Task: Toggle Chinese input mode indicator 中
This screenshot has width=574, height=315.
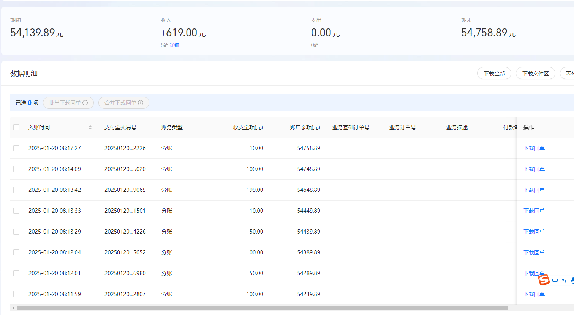Action: [x=555, y=281]
